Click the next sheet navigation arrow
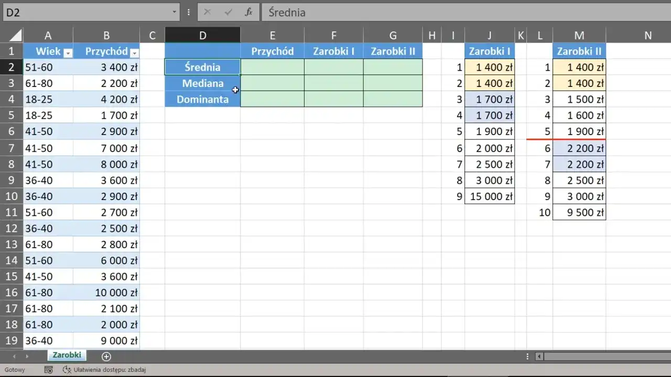 (x=27, y=356)
